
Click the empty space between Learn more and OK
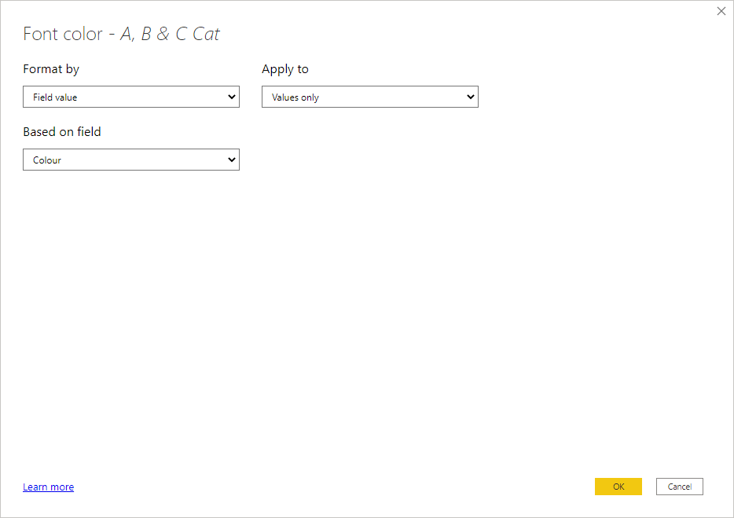330,487
